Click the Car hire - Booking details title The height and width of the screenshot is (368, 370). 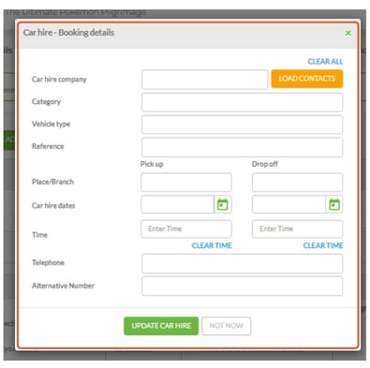coord(68,33)
